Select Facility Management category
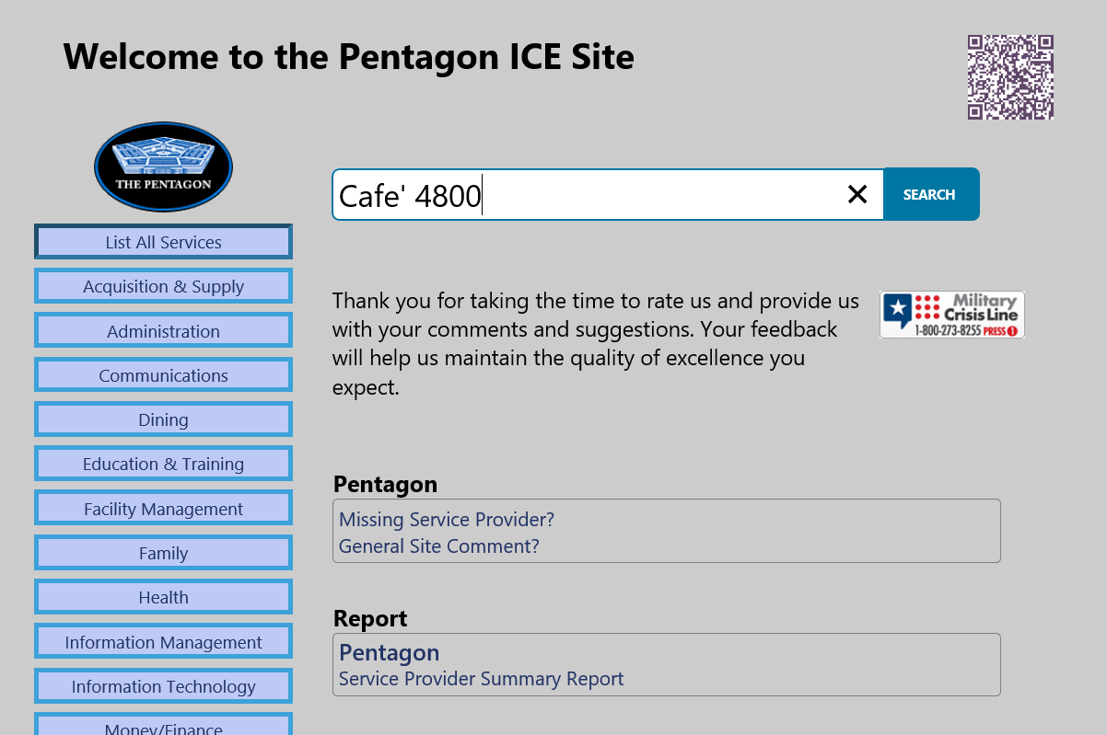 point(163,509)
